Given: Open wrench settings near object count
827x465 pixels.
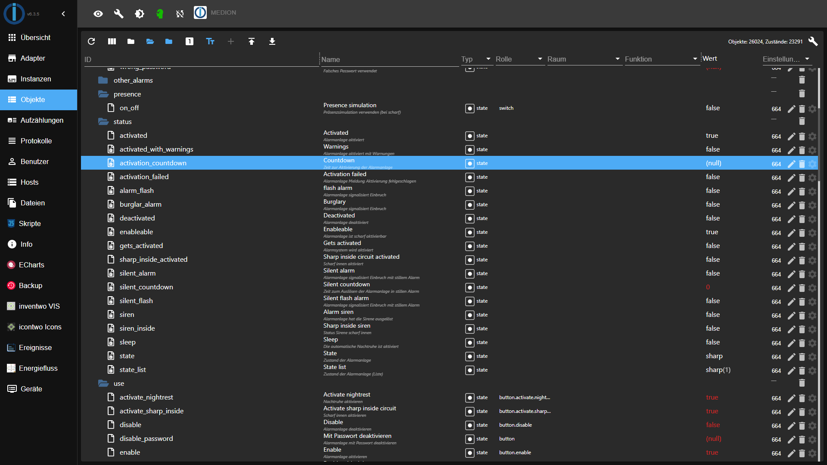Looking at the screenshot, I should 813,41.
